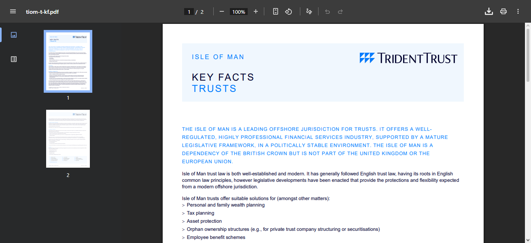Select the page thumbnails tab

pos(14,35)
